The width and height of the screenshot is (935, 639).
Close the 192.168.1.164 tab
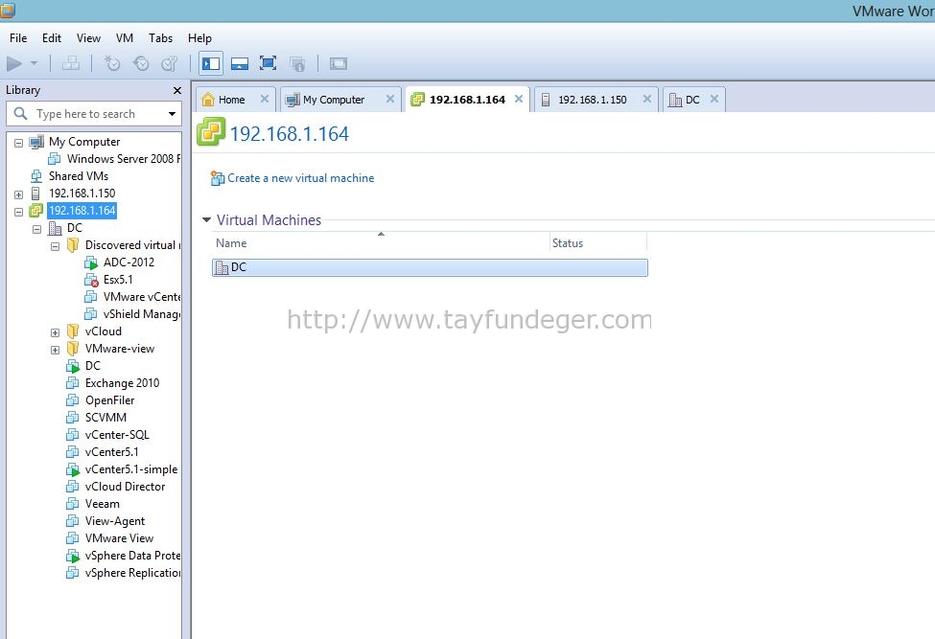(x=519, y=99)
